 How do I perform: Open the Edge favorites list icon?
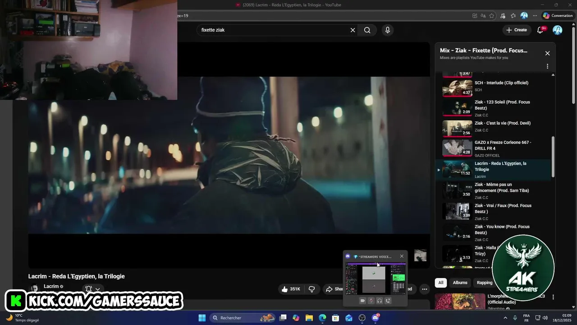[x=513, y=16]
